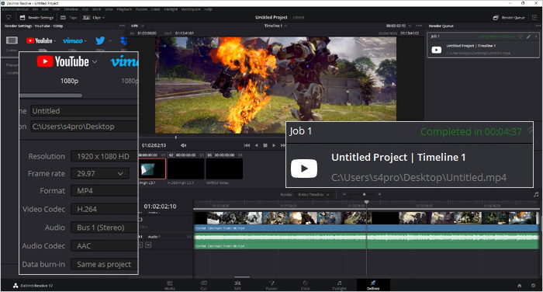
Task: Open the Mark menu
Action: pos(97,9)
